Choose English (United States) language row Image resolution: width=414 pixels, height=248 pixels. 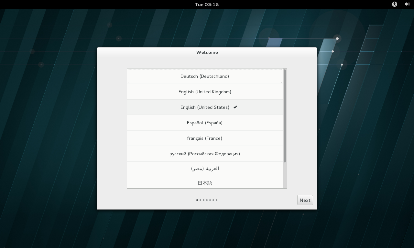(x=204, y=107)
